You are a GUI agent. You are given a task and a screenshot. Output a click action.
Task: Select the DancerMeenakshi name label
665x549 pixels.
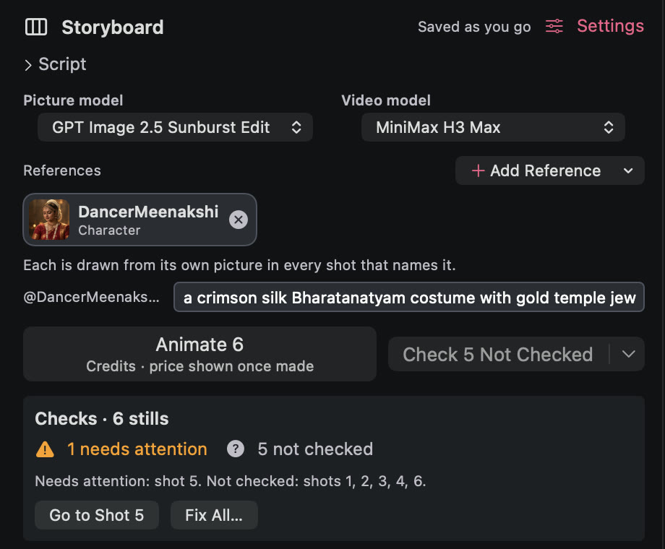[x=148, y=212]
